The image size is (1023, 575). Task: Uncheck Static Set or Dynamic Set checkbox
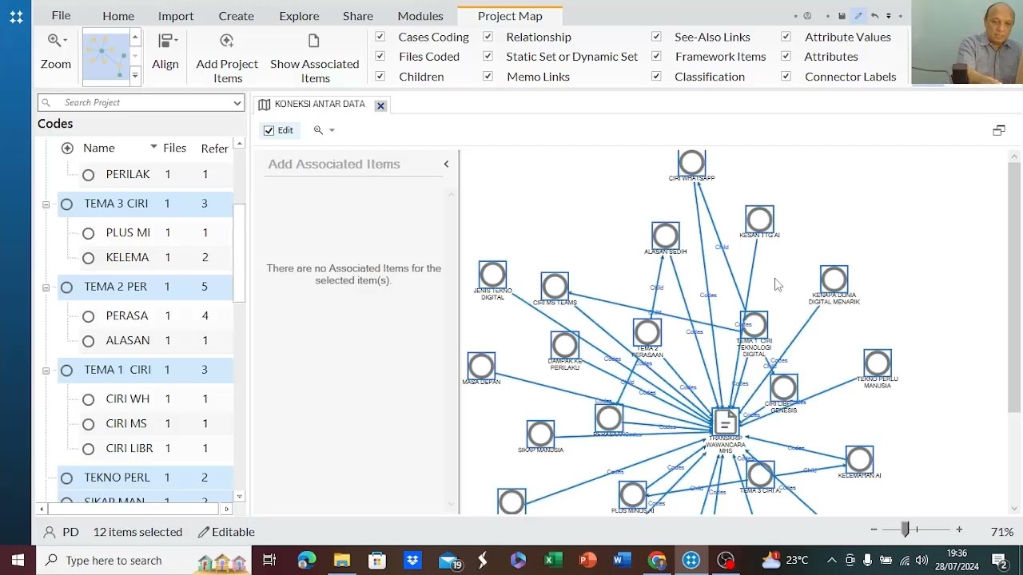[488, 57]
